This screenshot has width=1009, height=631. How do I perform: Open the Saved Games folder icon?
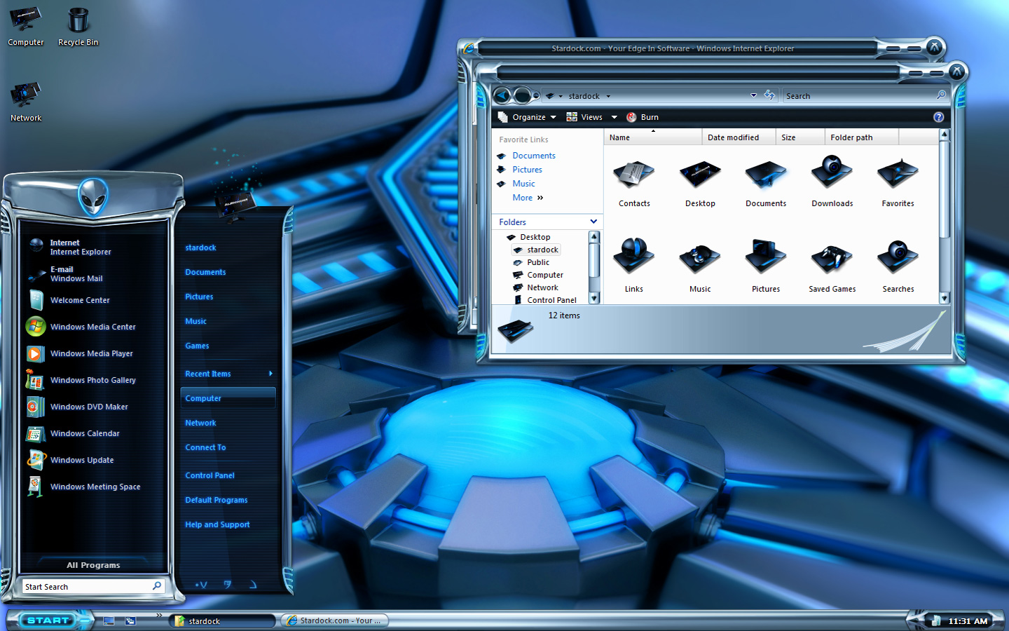[832, 259]
